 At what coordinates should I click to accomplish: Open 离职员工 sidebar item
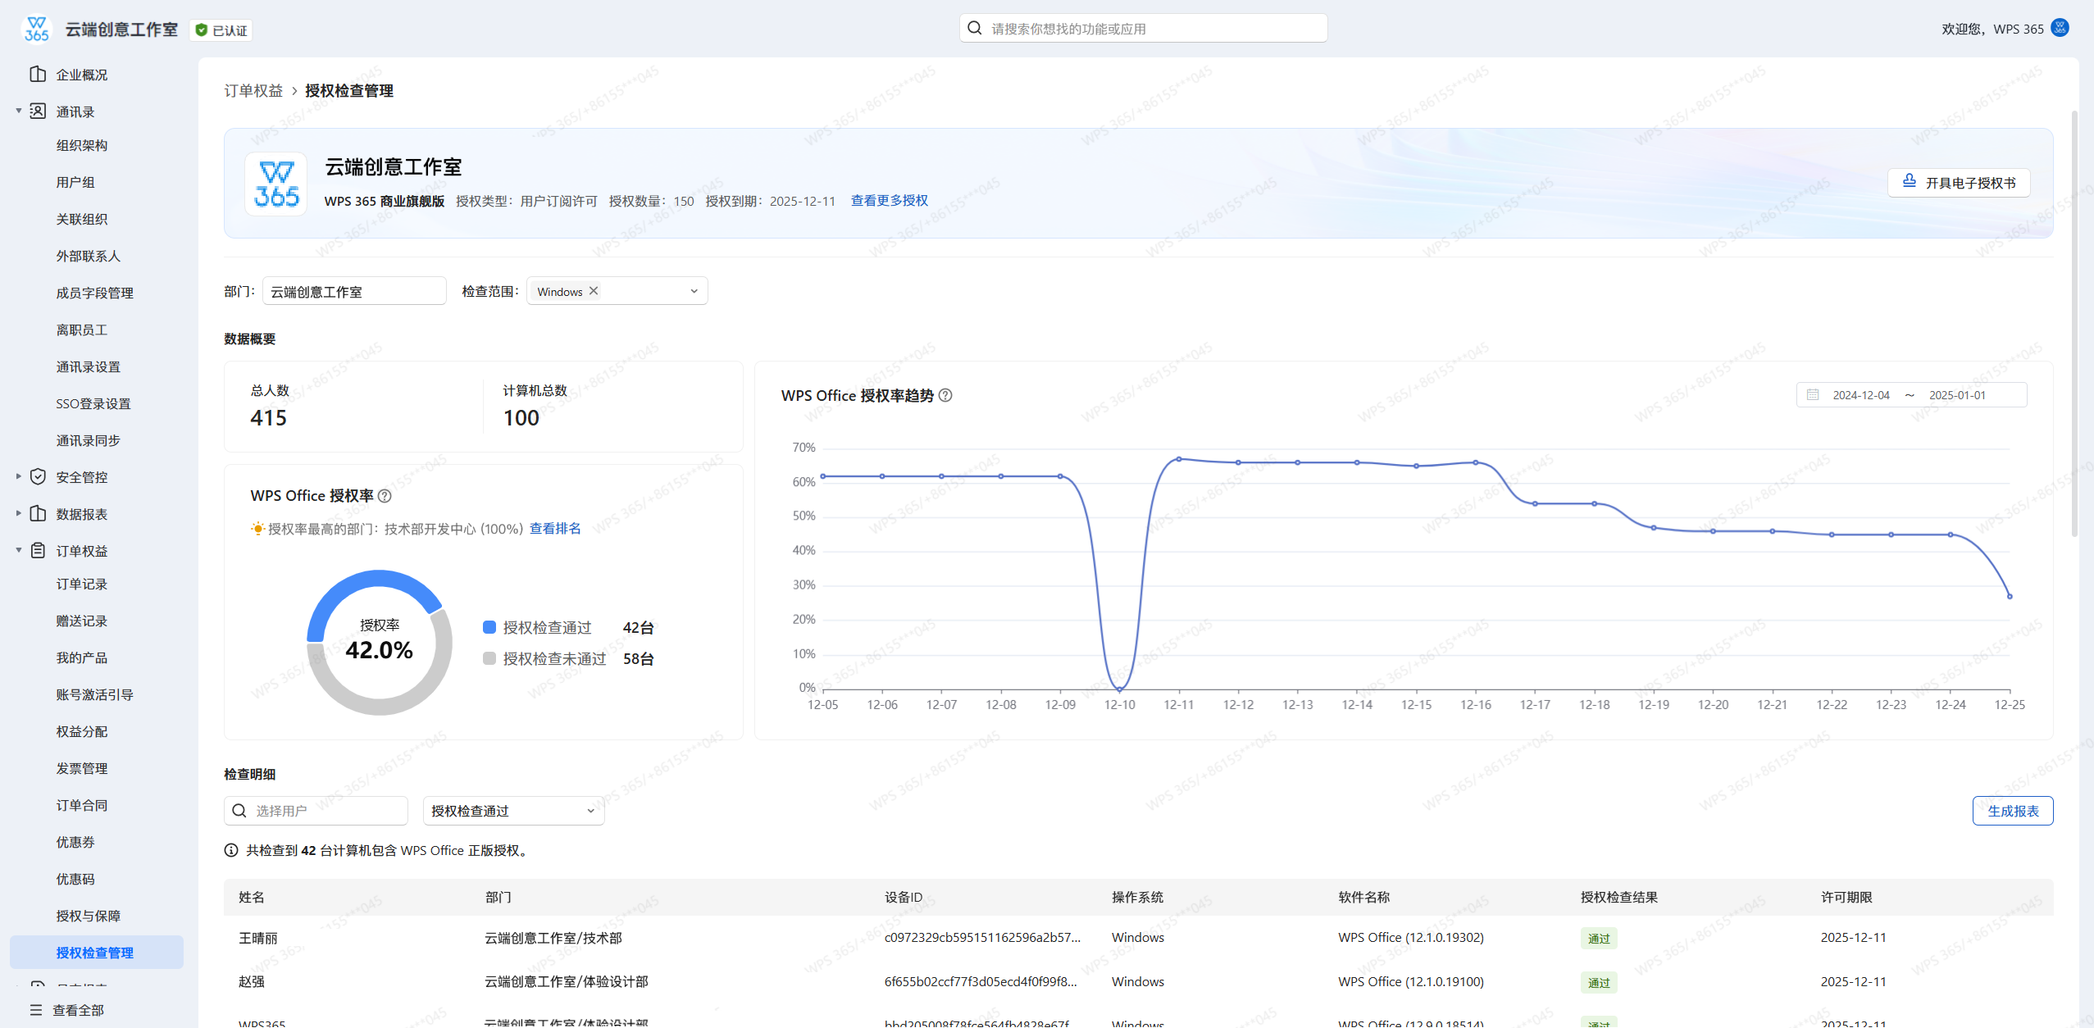pyautogui.click(x=81, y=330)
